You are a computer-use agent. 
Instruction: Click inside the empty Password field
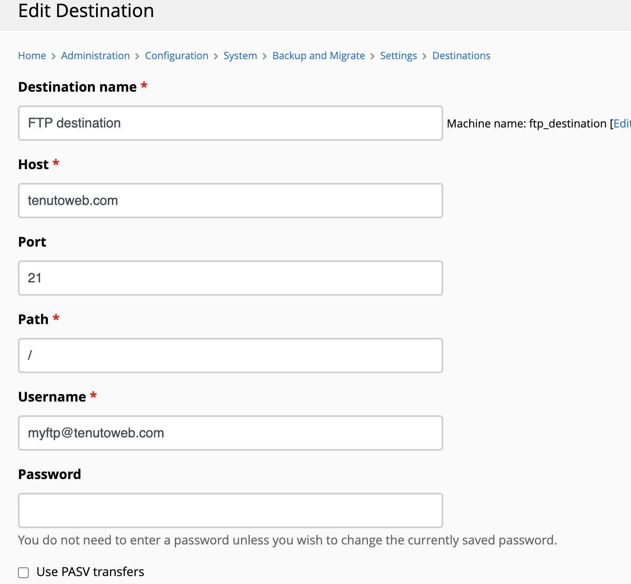pos(230,510)
